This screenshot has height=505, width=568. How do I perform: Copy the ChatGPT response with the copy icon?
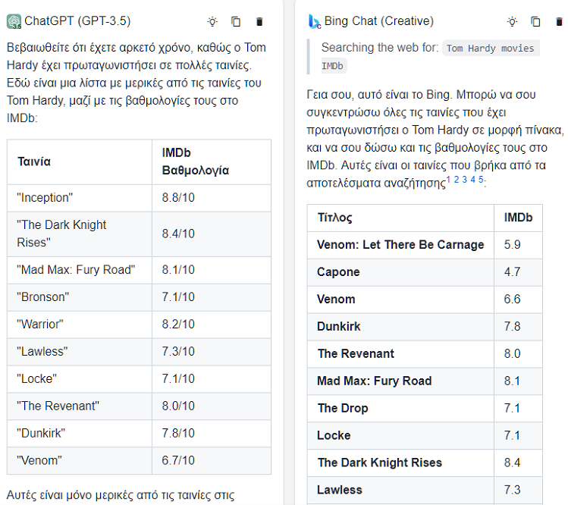tap(236, 22)
